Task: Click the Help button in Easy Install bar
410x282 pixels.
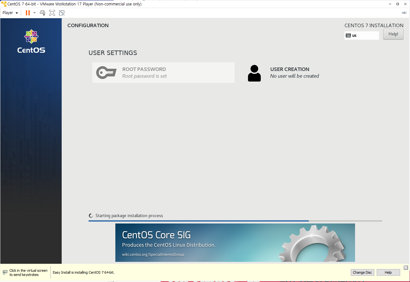Action: coord(388,272)
